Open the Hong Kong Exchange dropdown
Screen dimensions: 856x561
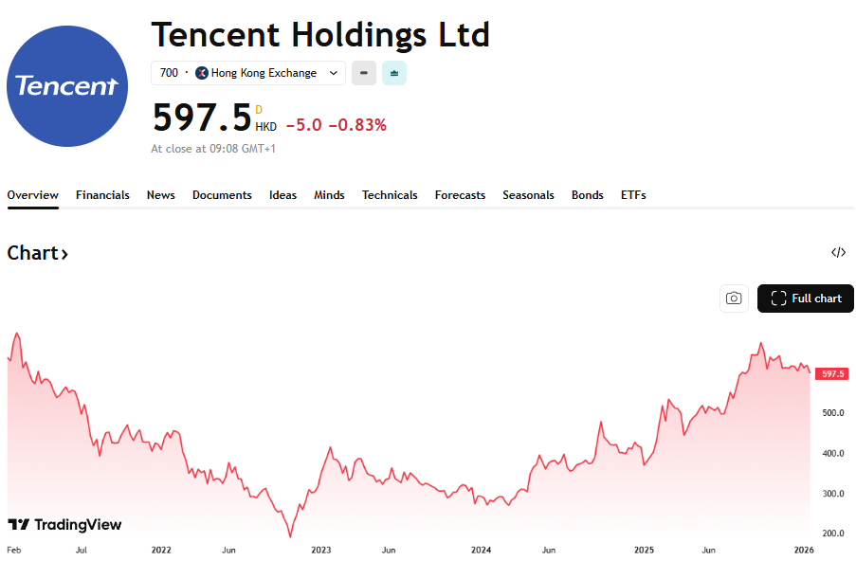click(x=333, y=73)
